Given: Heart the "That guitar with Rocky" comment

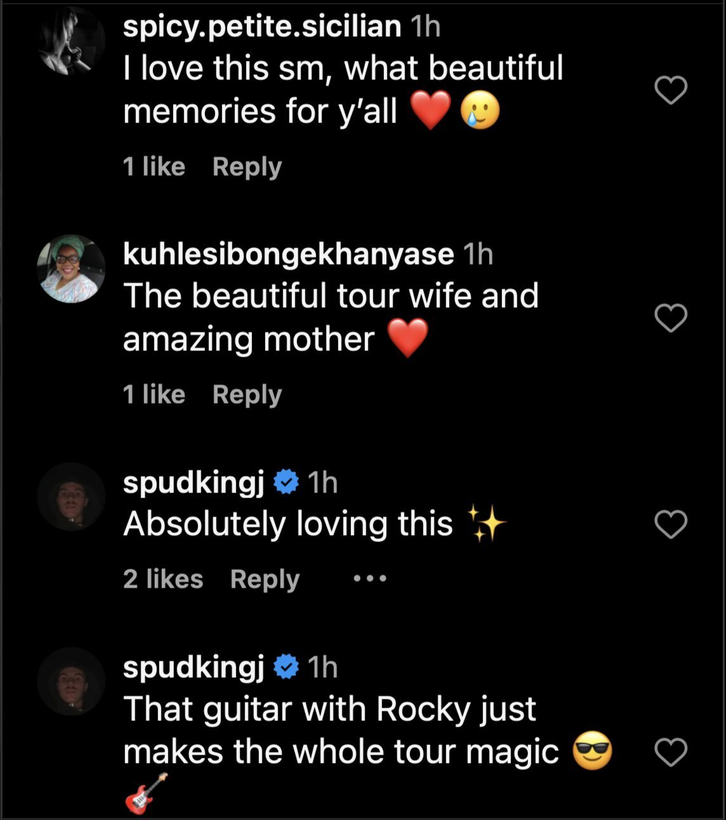Looking at the screenshot, I should (x=671, y=753).
